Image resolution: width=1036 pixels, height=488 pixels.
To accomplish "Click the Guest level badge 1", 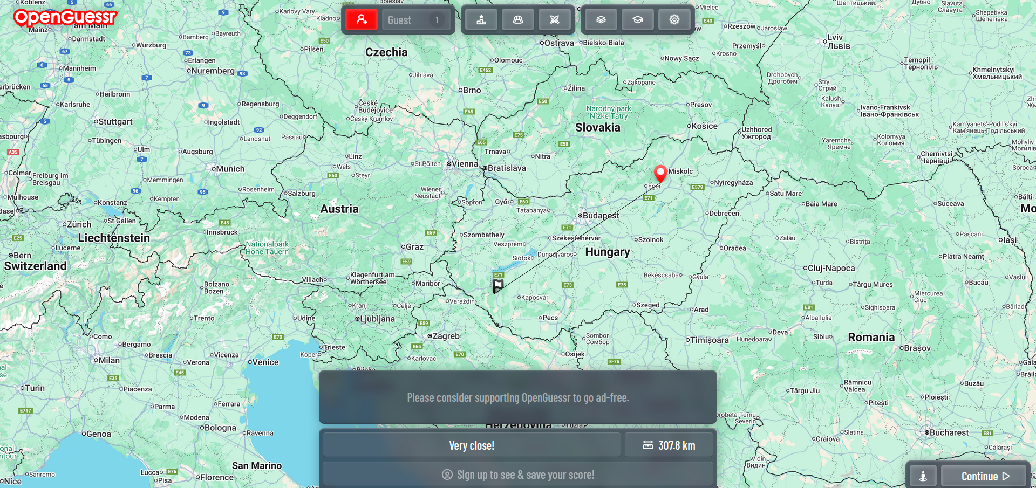I will pyautogui.click(x=437, y=20).
